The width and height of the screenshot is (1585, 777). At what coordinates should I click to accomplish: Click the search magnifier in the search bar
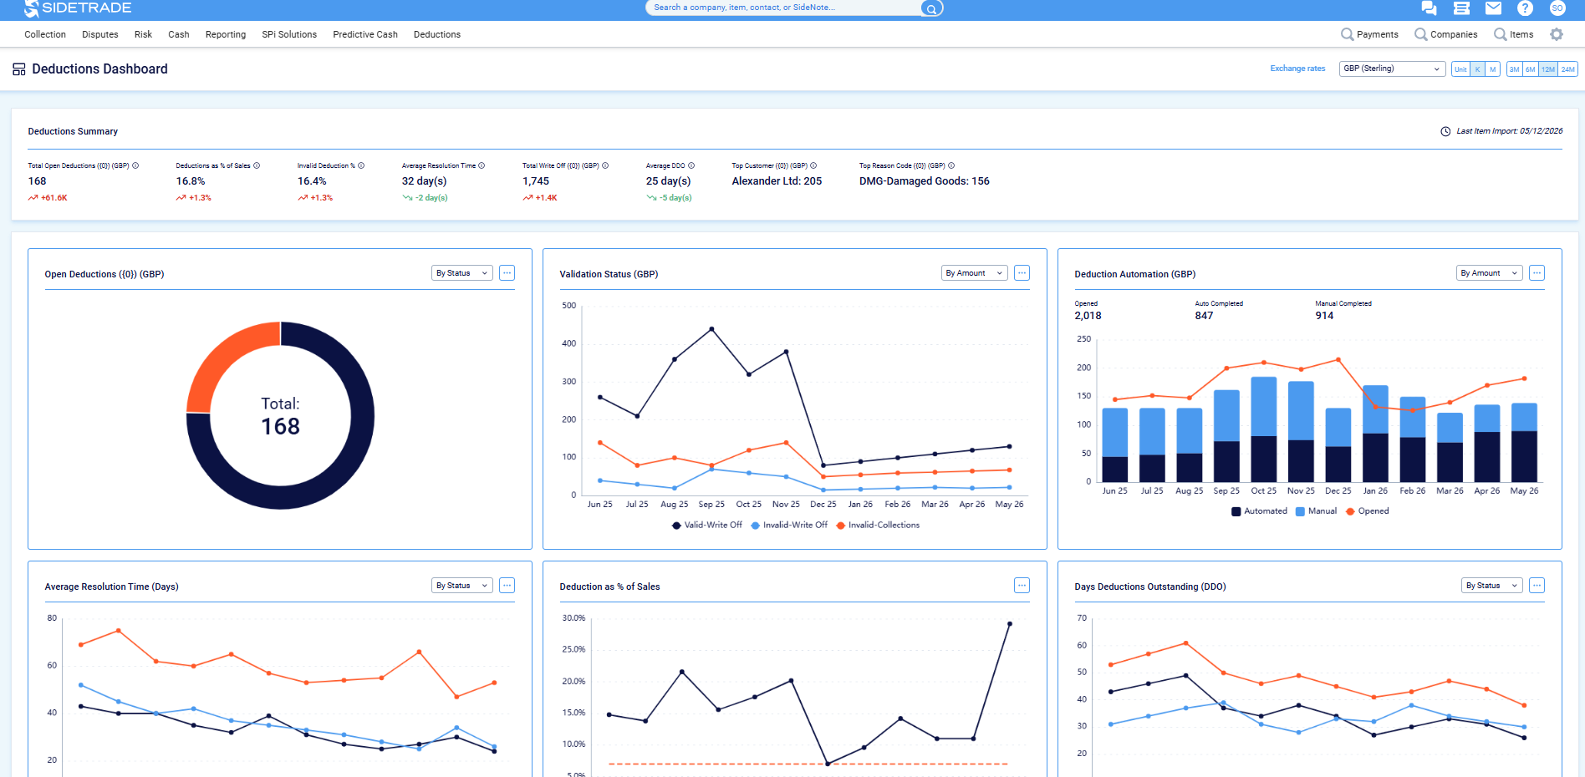click(x=931, y=8)
